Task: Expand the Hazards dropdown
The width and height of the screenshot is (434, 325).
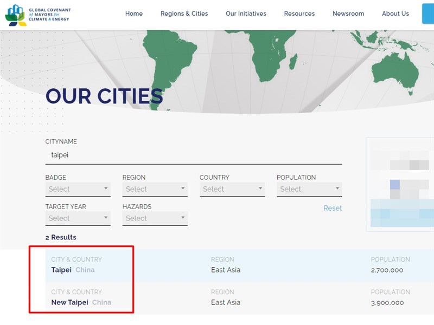Action: click(x=155, y=218)
